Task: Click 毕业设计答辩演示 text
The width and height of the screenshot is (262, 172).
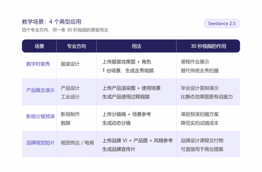Action: [200, 88]
